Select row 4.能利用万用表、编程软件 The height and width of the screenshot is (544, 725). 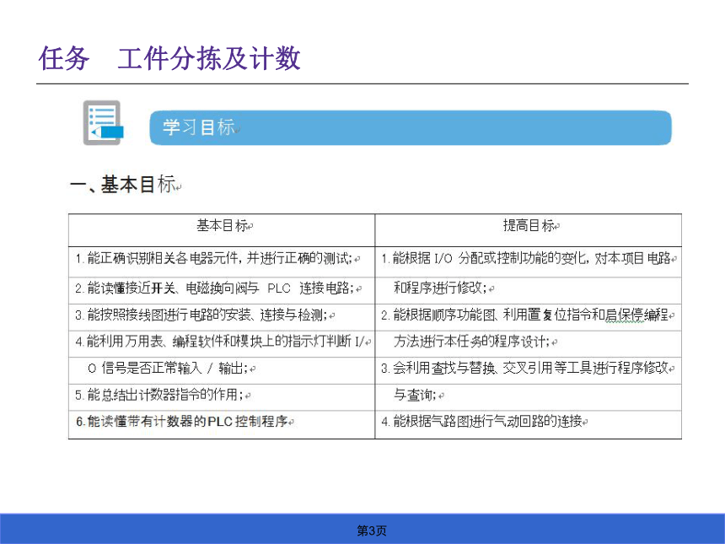coord(222,344)
